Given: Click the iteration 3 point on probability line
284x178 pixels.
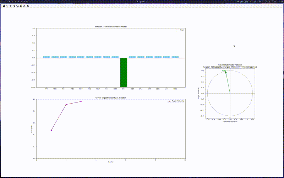Looking at the screenshot, I should coord(81,101).
